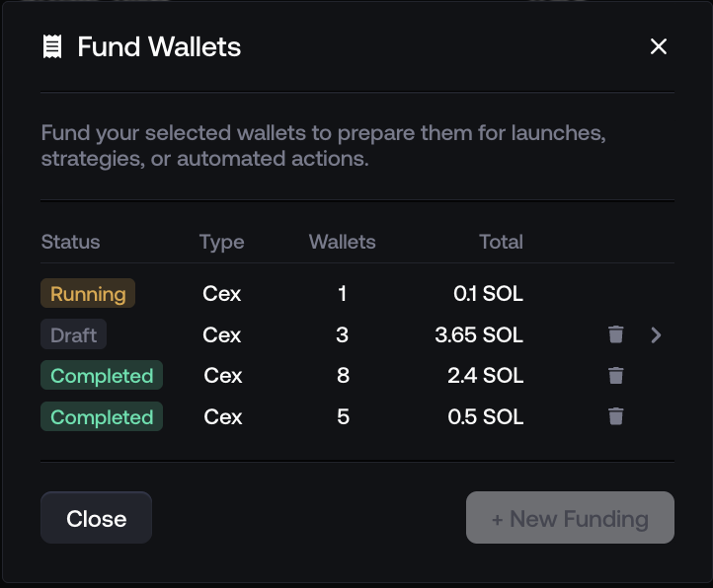Viewport: 713px width, 588px height.
Task: Click the Close button
Action: 96,518
